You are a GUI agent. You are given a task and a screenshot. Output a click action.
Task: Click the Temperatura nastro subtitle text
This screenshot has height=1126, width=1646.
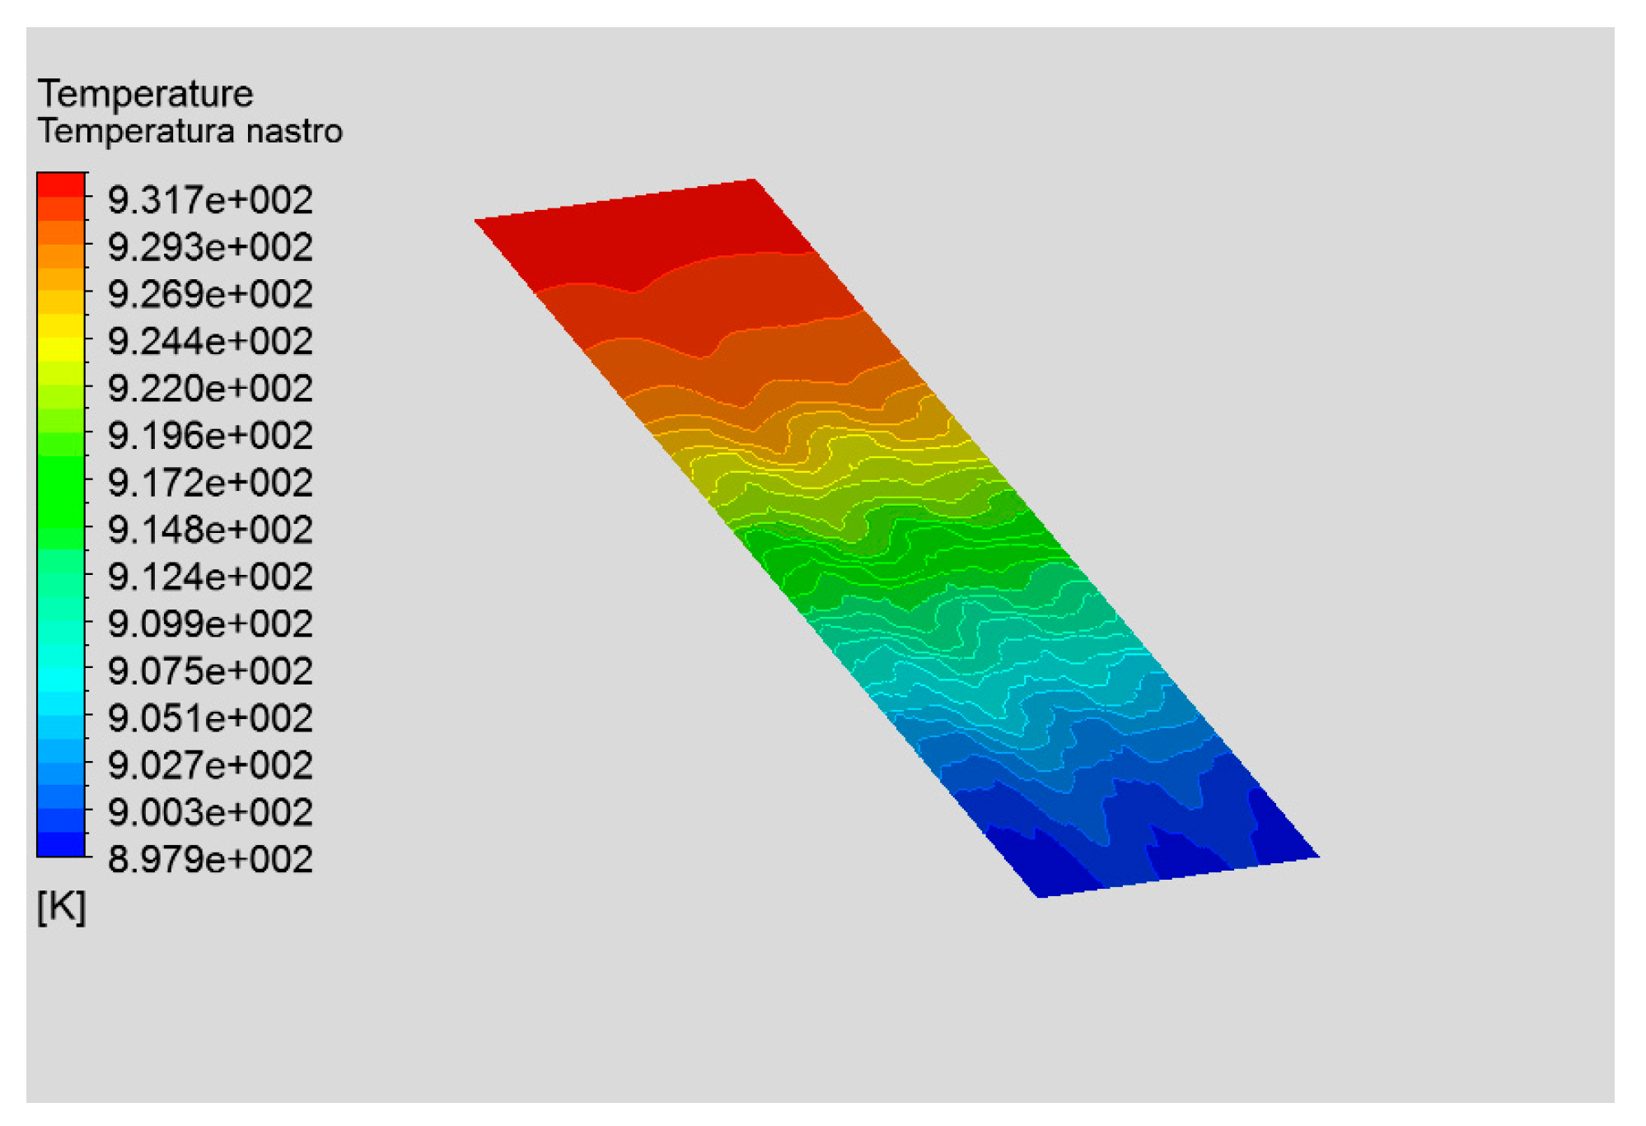click(x=190, y=132)
